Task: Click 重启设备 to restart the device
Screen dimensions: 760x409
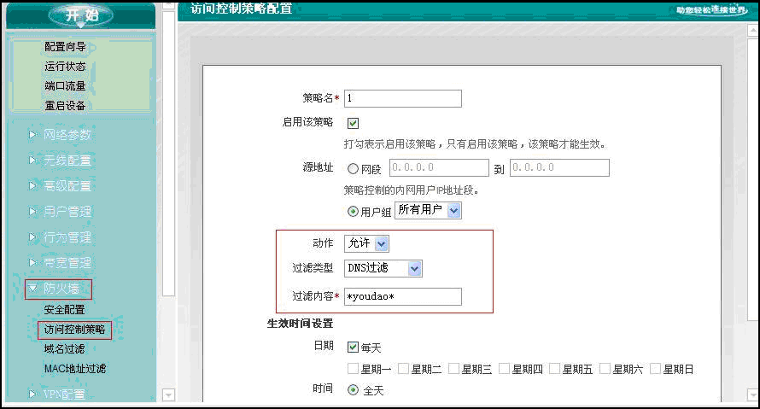Action: (x=65, y=106)
